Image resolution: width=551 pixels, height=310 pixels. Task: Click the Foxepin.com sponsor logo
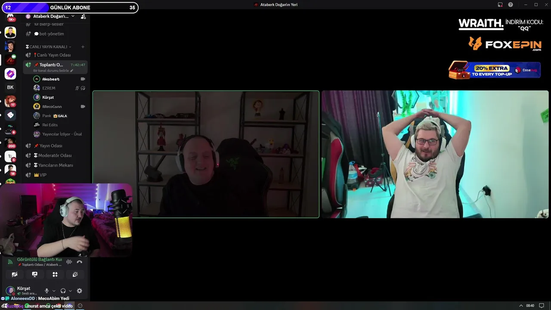[x=505, y=44]
